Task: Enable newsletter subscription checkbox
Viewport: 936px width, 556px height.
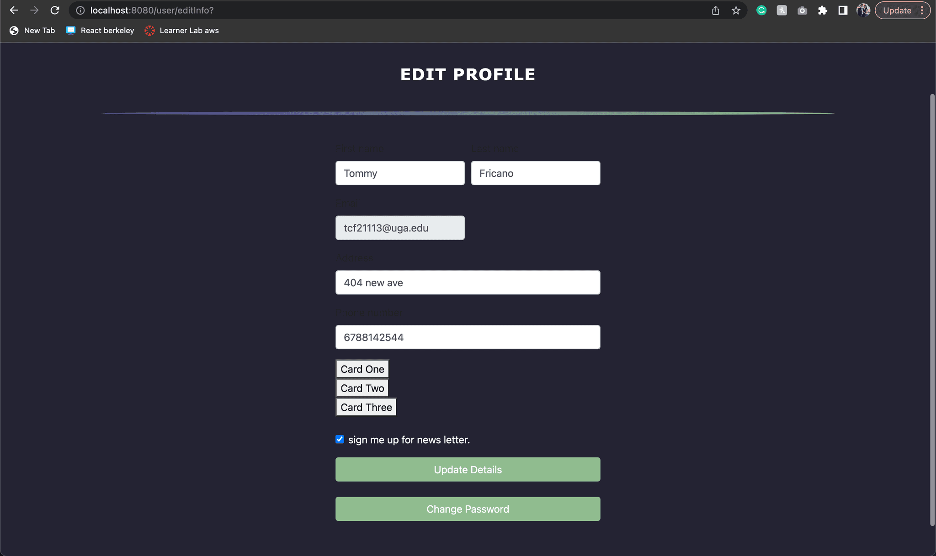Action: pyautogui.click(x=340, y=439)
